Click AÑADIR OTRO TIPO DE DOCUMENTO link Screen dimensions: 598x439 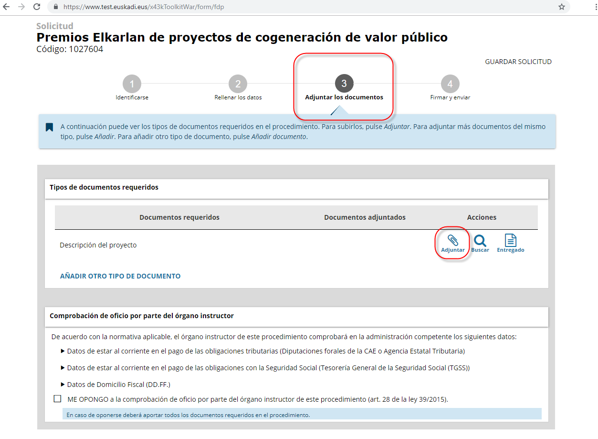coord(120,276)
